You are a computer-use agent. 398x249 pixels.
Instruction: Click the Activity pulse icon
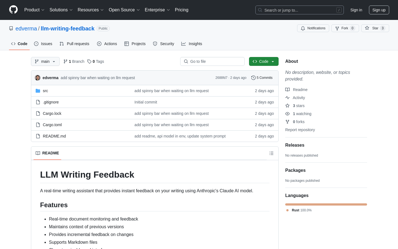(x=287, y=98)
